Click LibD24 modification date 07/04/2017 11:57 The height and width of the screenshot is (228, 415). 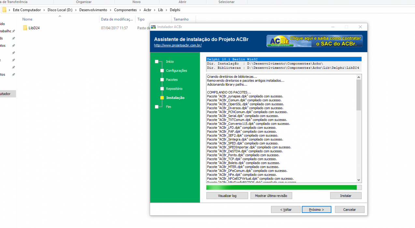pos(114,28)
